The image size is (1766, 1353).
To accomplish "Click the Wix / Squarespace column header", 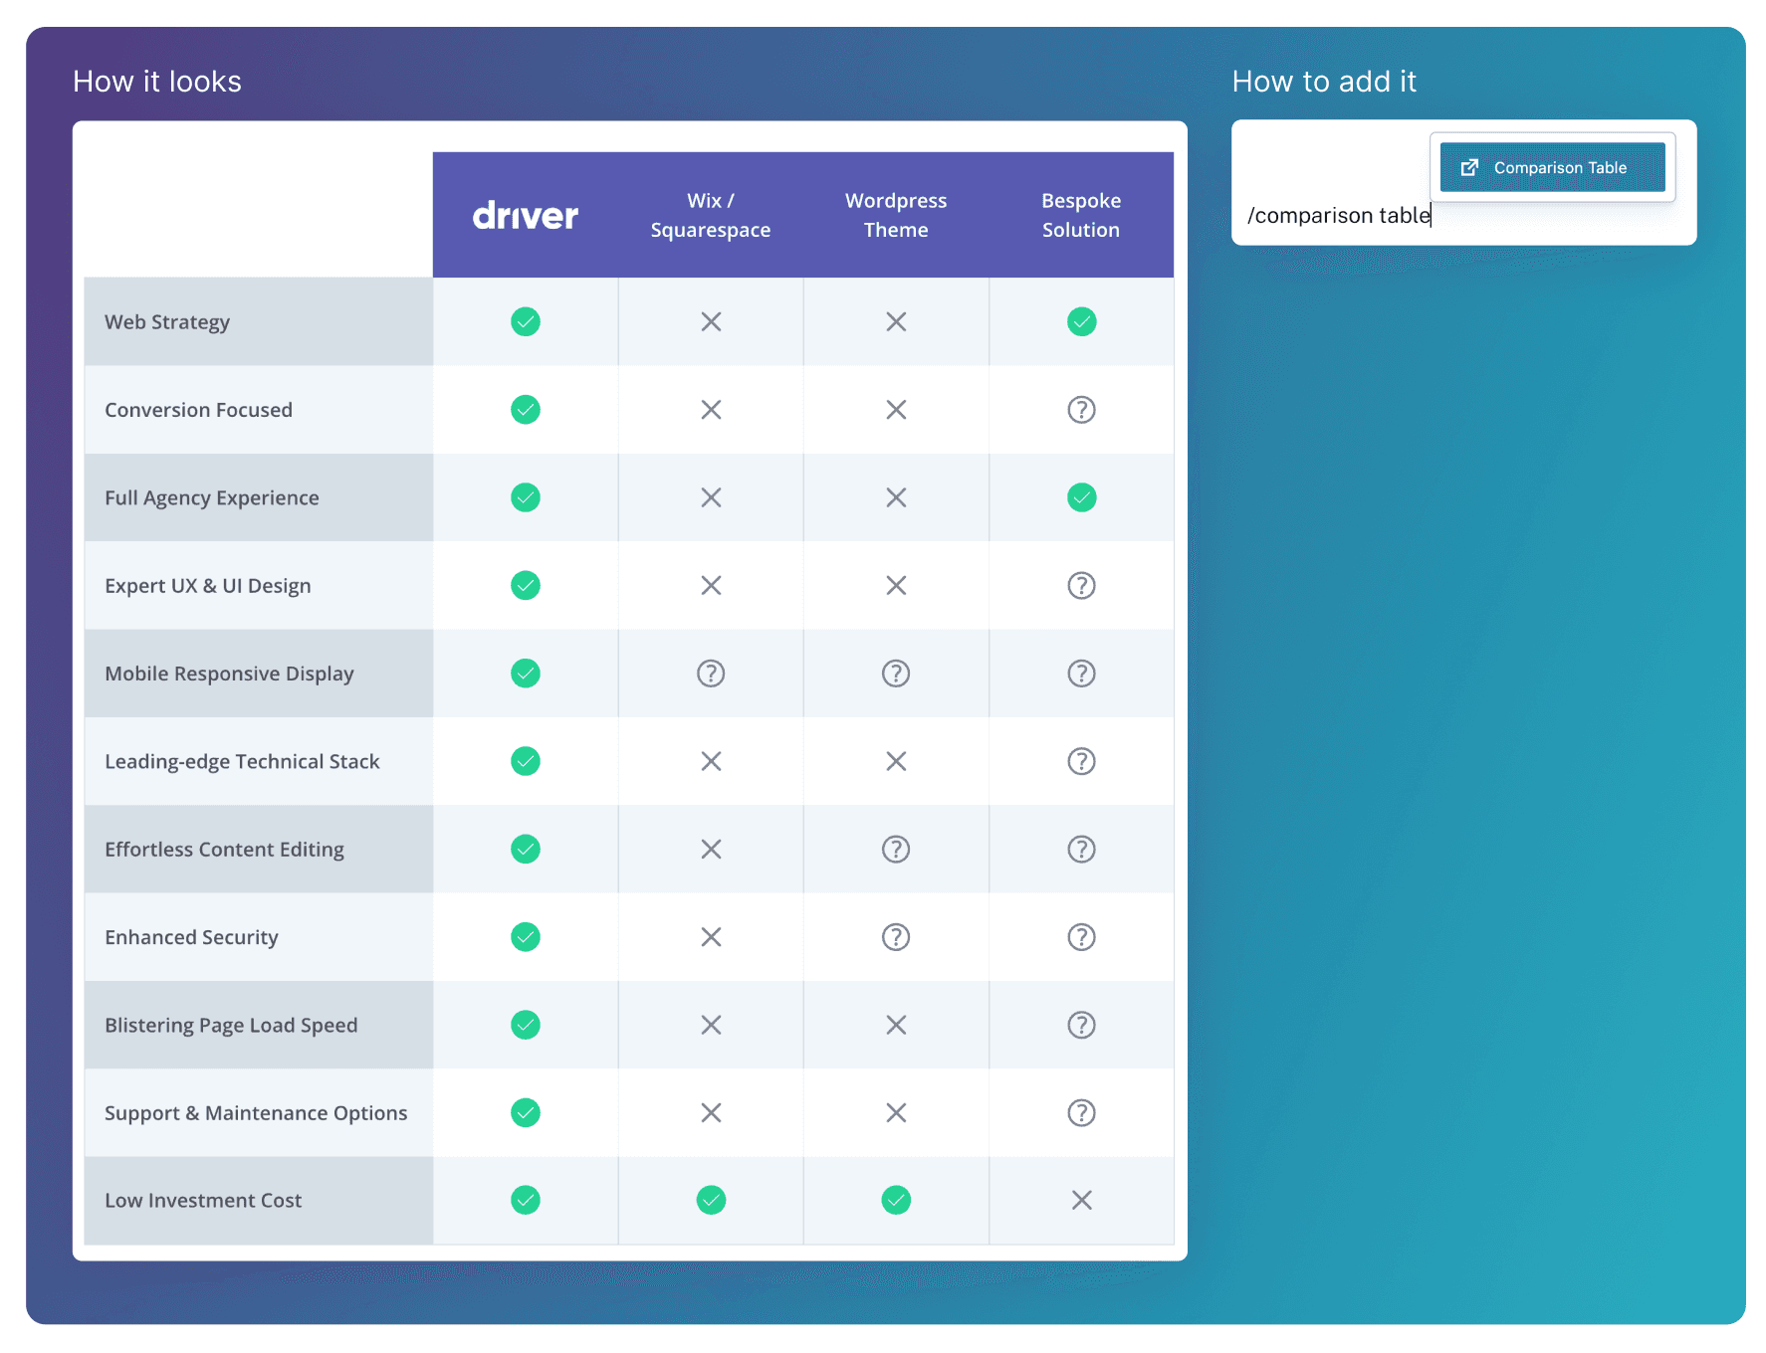I will (711, 215).
